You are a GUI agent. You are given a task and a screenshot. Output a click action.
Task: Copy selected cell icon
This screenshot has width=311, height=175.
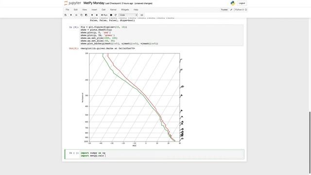click(81, 15)
